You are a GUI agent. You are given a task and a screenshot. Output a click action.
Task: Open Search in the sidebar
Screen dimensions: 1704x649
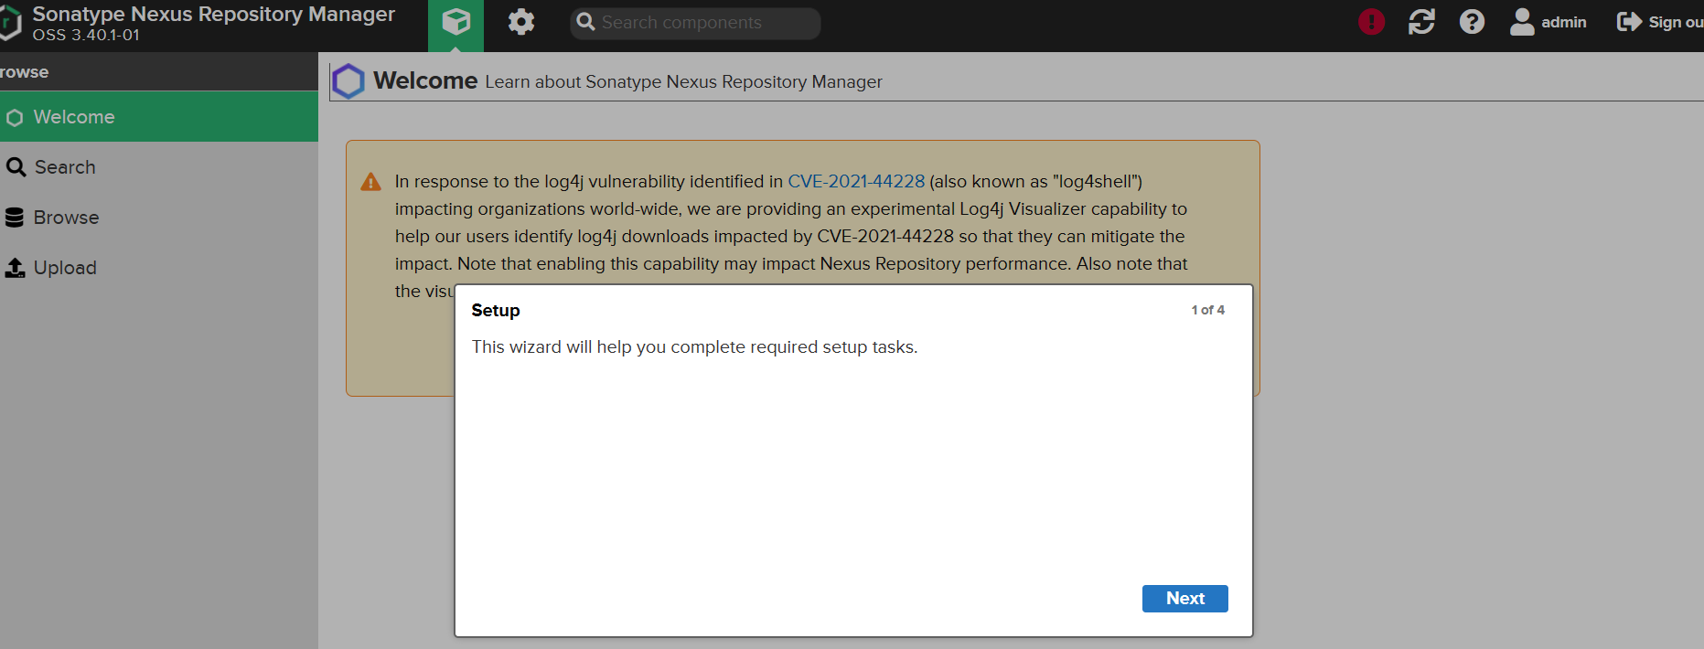pyautogui.click(x=159, y=167)
